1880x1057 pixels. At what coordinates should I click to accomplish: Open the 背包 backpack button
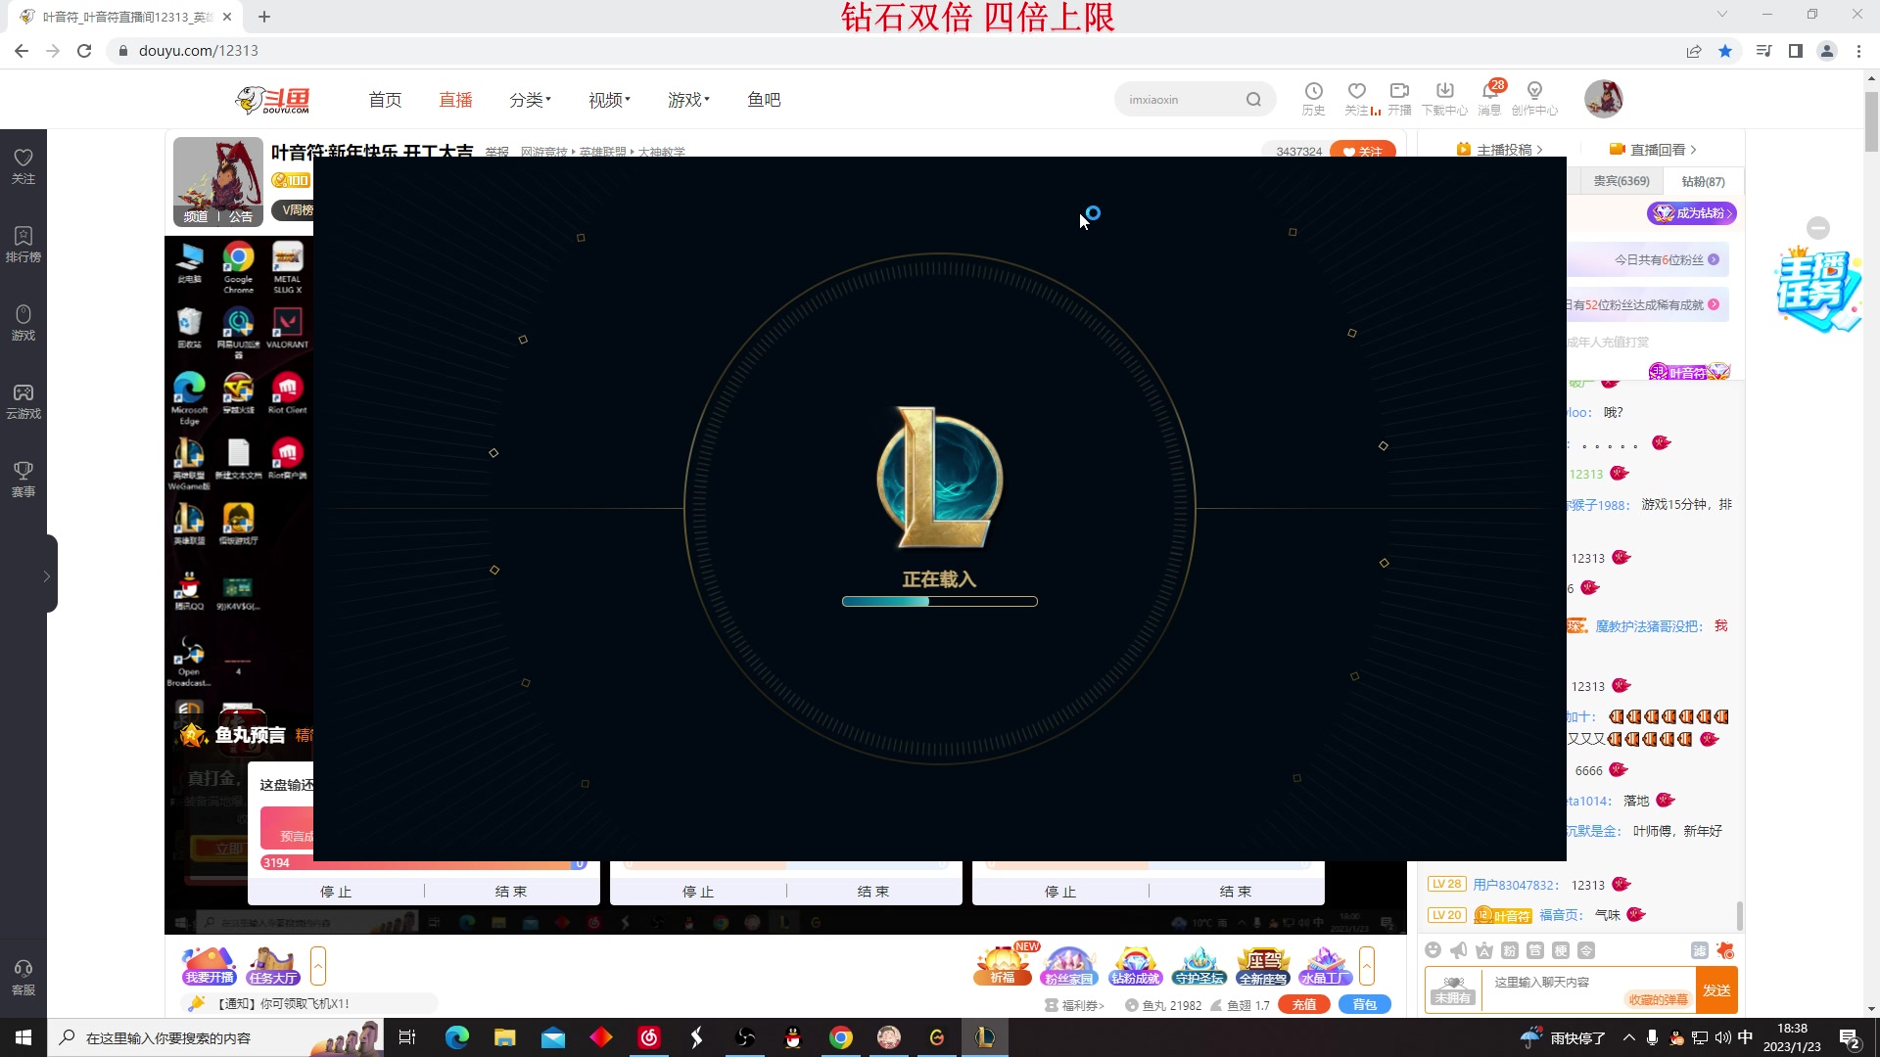[x=1365, y=1005]
